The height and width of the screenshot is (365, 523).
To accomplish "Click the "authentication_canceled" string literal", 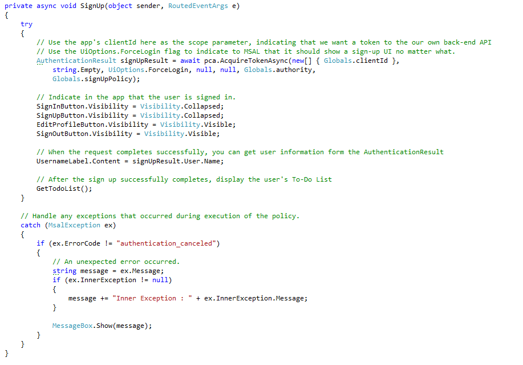I will (x=166, y=243).
